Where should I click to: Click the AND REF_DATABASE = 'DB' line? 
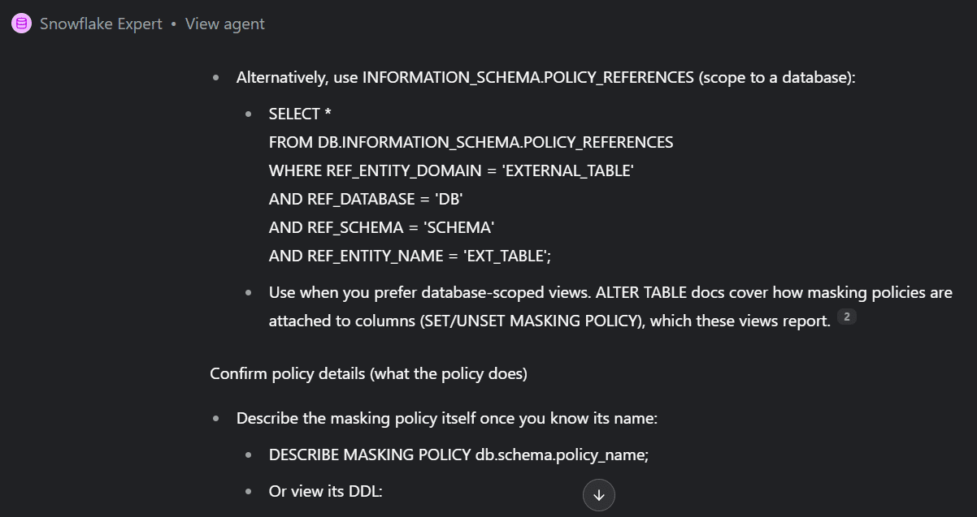click(366, 199)
